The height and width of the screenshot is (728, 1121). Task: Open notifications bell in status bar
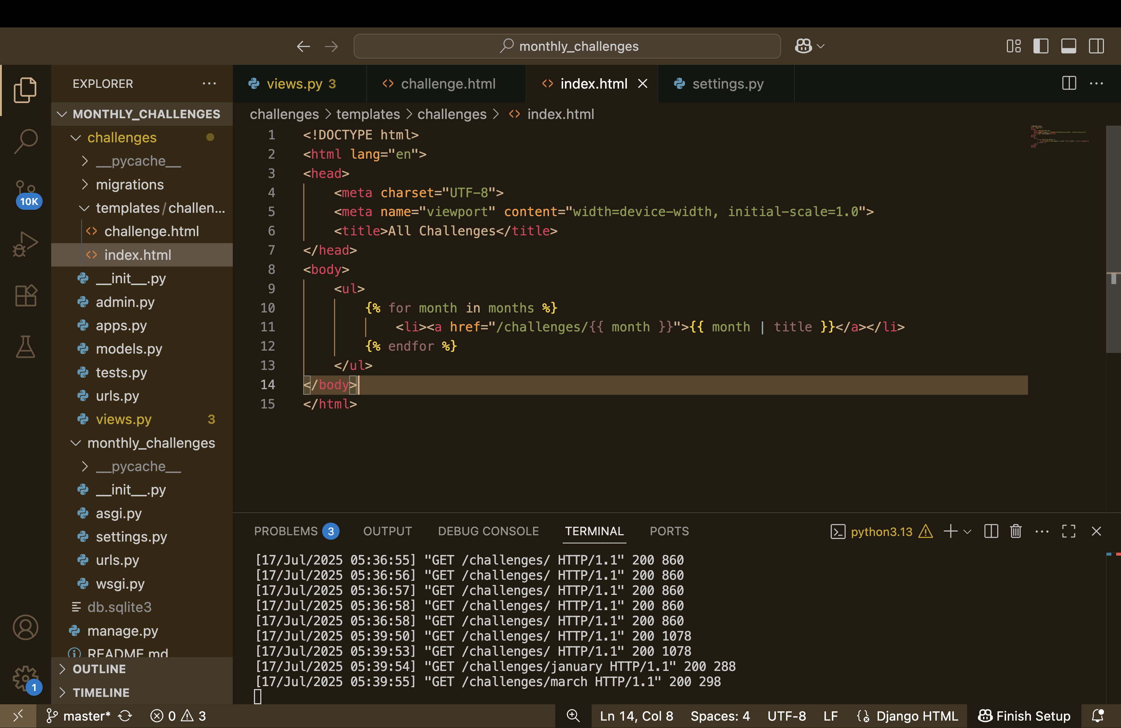(x=1098, y=716)
